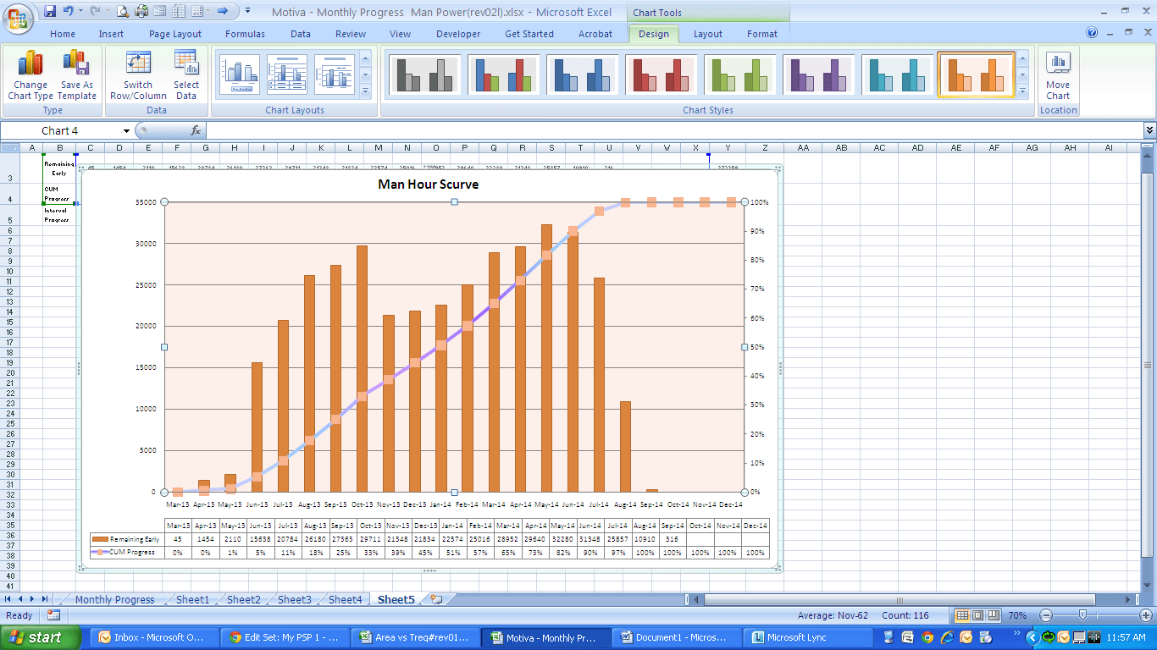This screenshot has height=650, width=1157.
Task: Click the Office button logo
Action: 18,17
